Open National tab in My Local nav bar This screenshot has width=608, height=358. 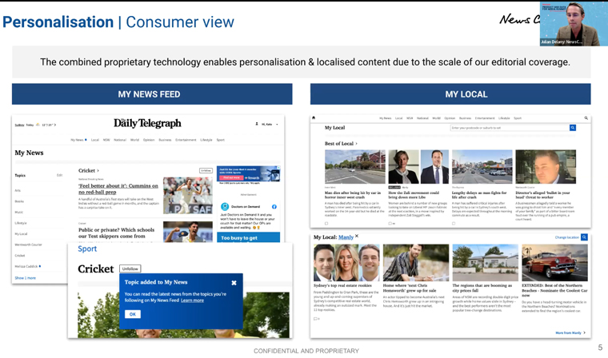point(422,118)
